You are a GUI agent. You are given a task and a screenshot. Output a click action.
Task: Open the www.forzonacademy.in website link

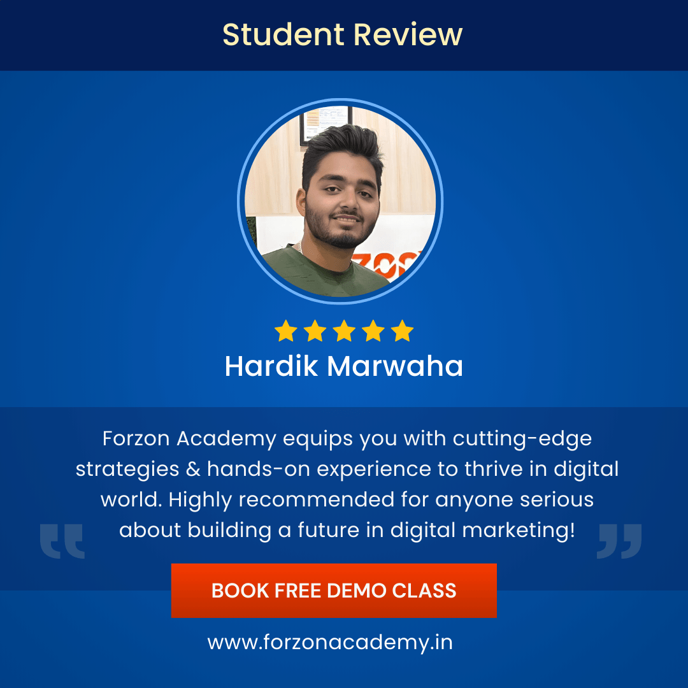tap(330, 643)
